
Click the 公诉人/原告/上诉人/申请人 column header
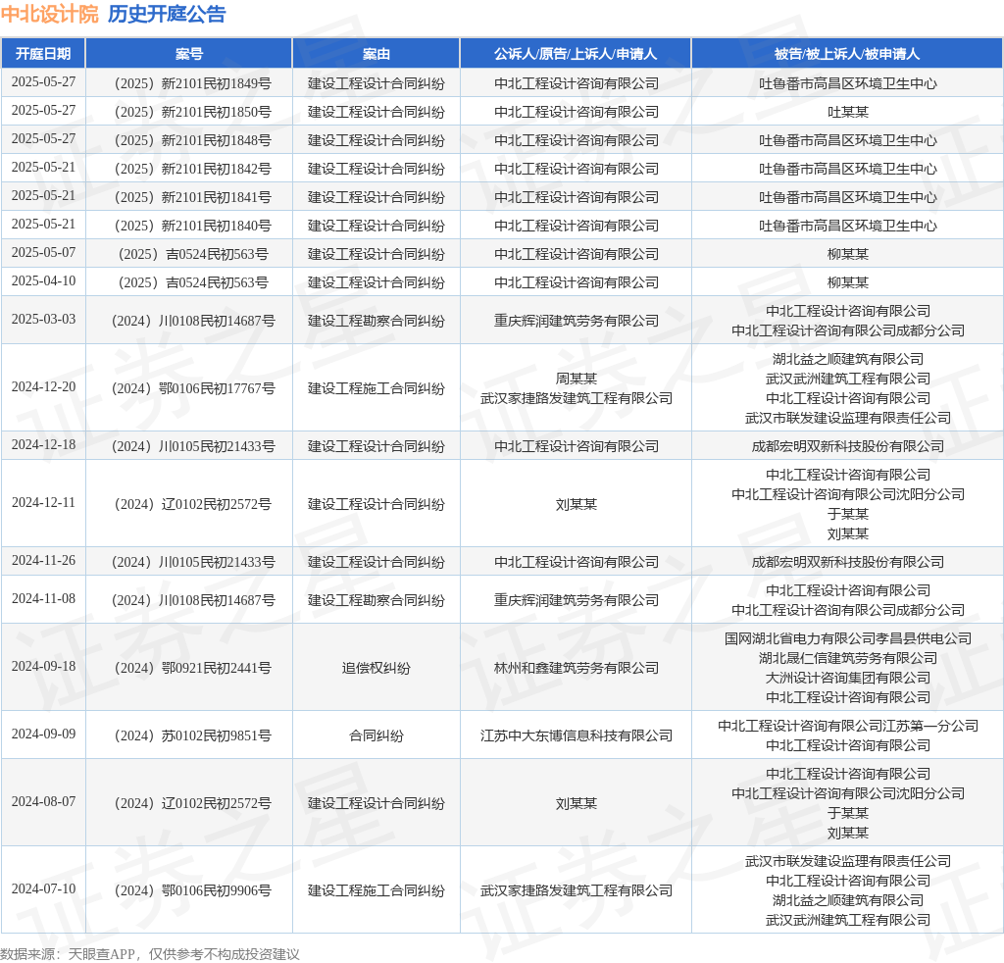coord(575,54)
